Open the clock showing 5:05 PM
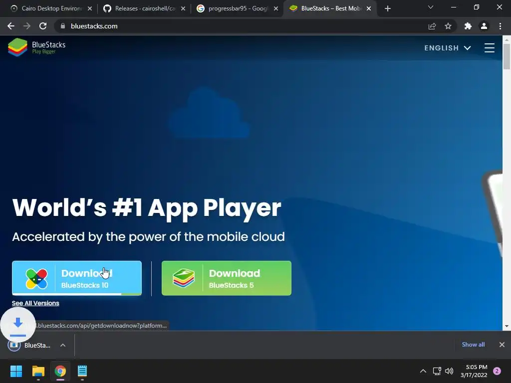Image resolution: width=511 pixels, height=383 pixels. (474, 371)
